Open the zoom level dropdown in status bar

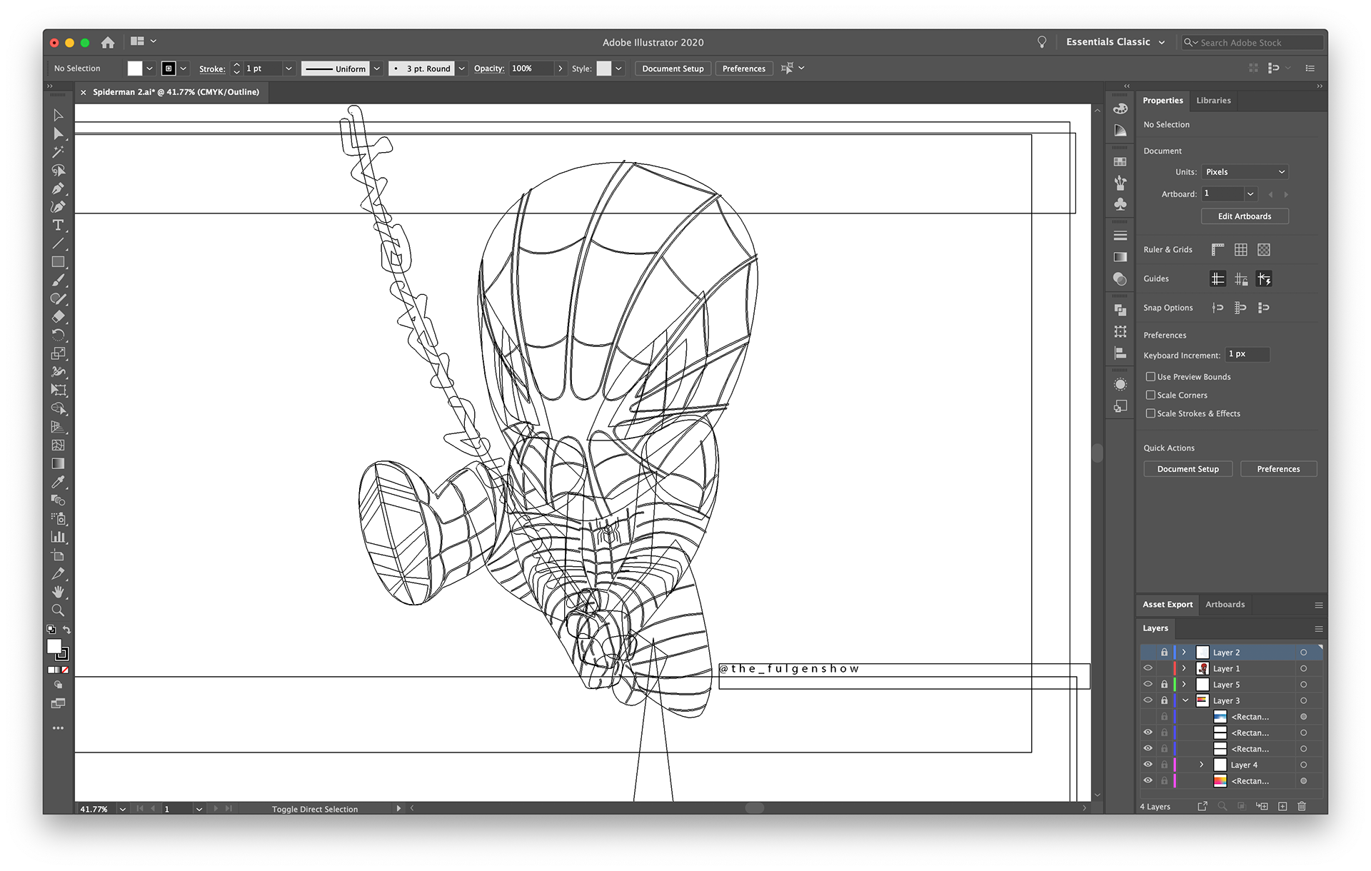pos(123,809)
